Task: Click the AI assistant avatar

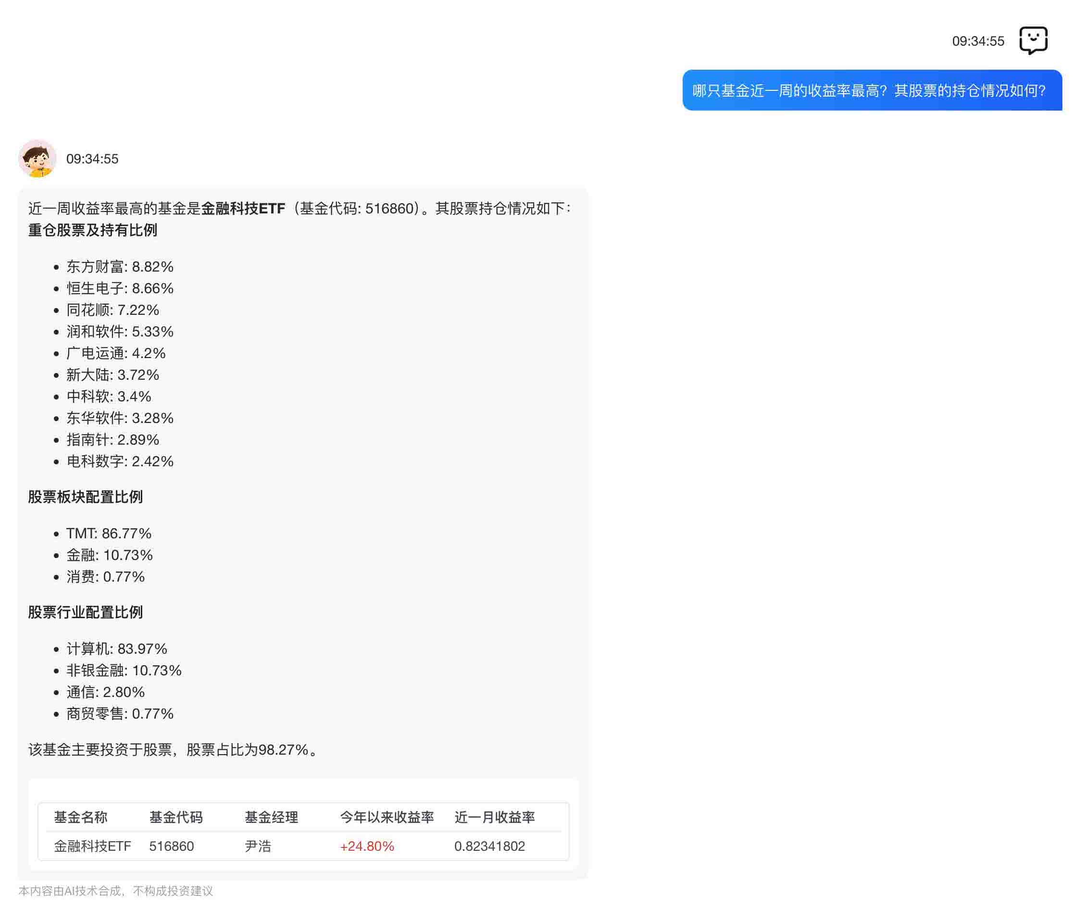Action: click(x=37, y=159)
